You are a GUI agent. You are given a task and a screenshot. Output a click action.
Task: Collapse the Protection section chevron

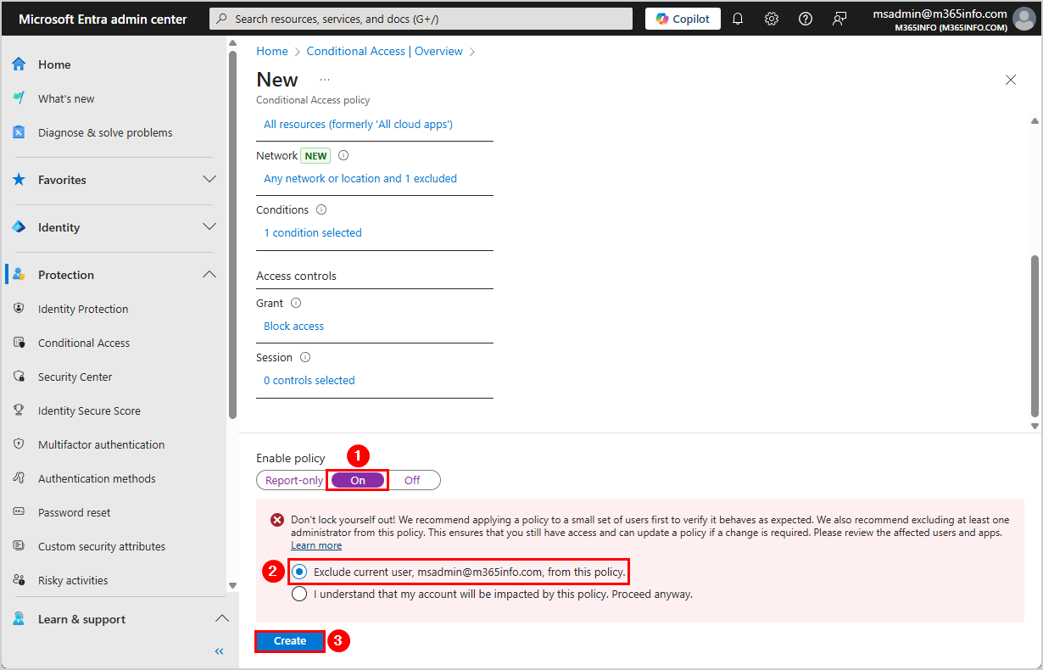[x=209, y=275]
